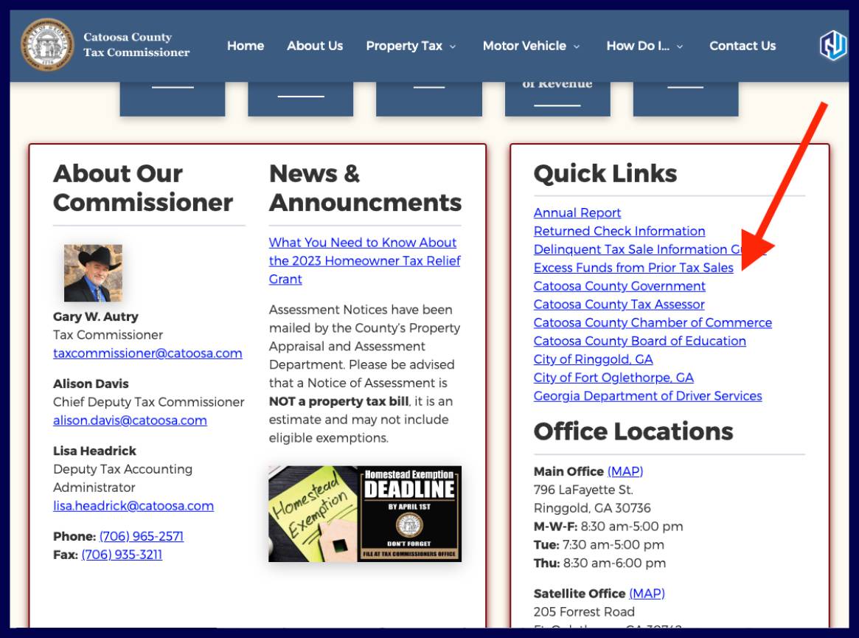Go to the Contact Us page

pyautogui.click(x=743, y=46)
